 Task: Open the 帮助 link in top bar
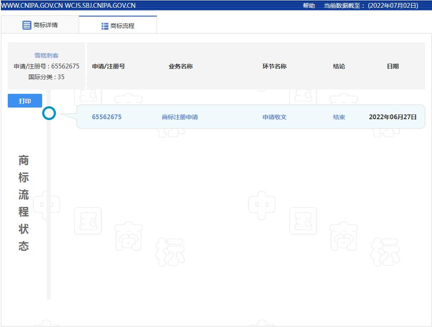pyautogui.click(x=309, y=6)
